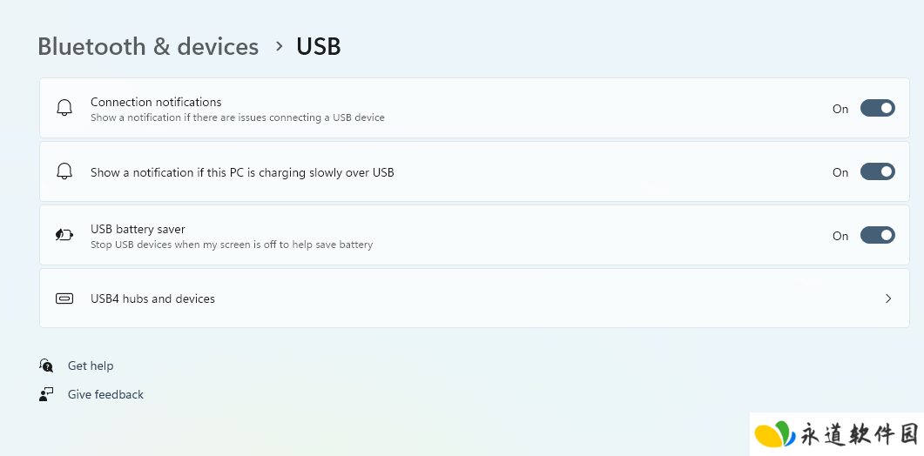The height and width of the screenshot is (456, 924).
Task: Click the Connection notifications label text
Action: pos(156,102)
